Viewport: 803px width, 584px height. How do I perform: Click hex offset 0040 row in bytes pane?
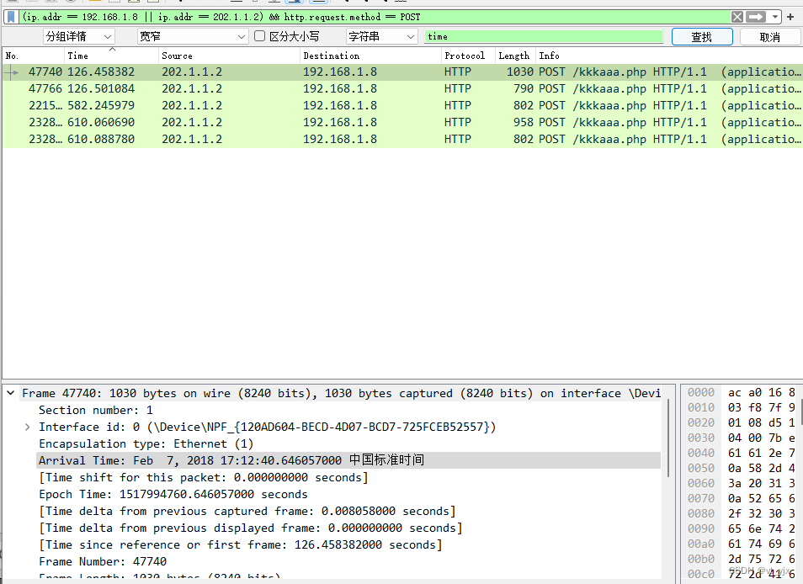coord(742,453)
